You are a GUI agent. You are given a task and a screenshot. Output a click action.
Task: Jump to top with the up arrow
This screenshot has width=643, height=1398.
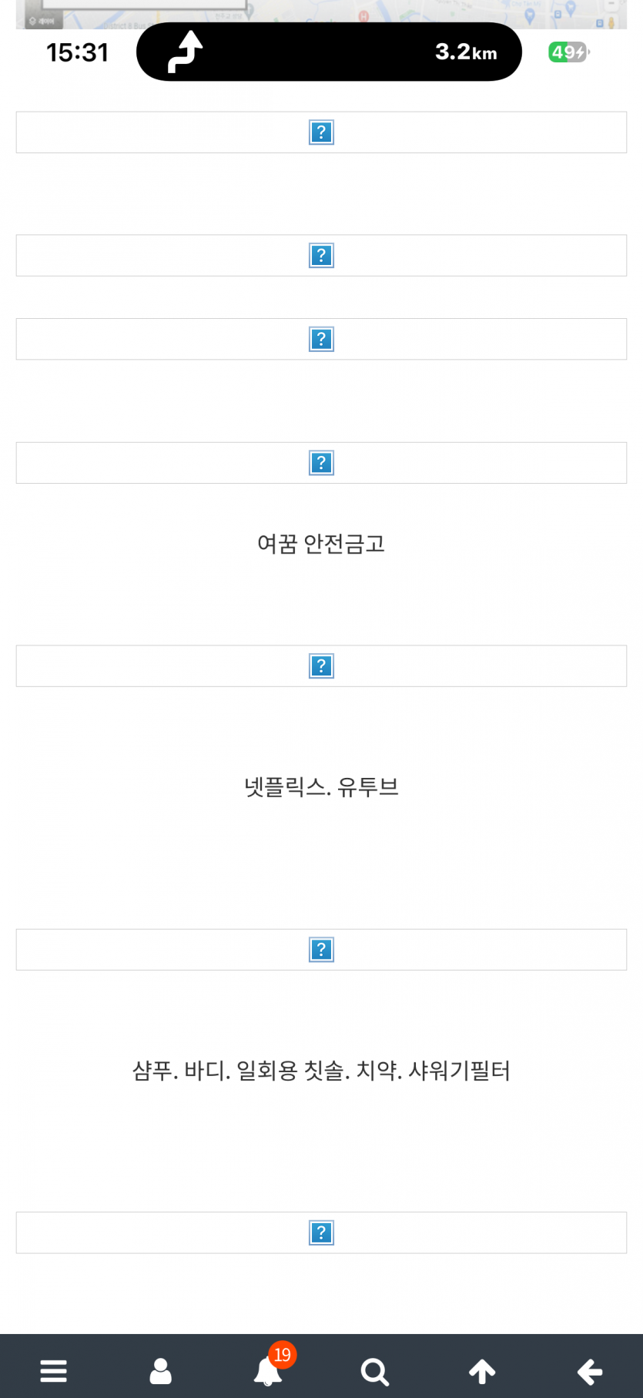click(x=483, y=1371)
